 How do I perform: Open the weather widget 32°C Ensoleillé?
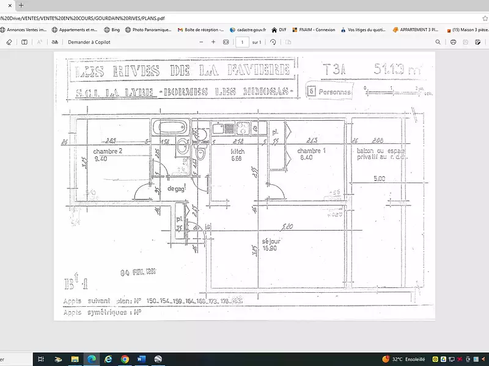tap(403, 359)
